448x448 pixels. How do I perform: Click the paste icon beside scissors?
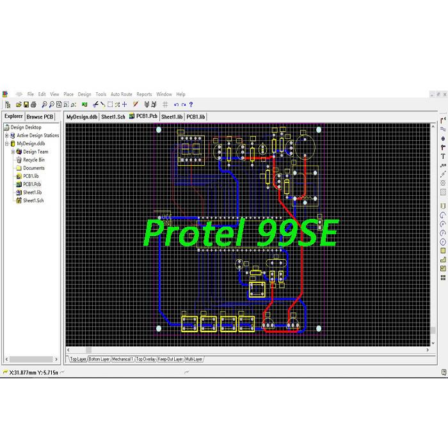[x=102, y=104]
